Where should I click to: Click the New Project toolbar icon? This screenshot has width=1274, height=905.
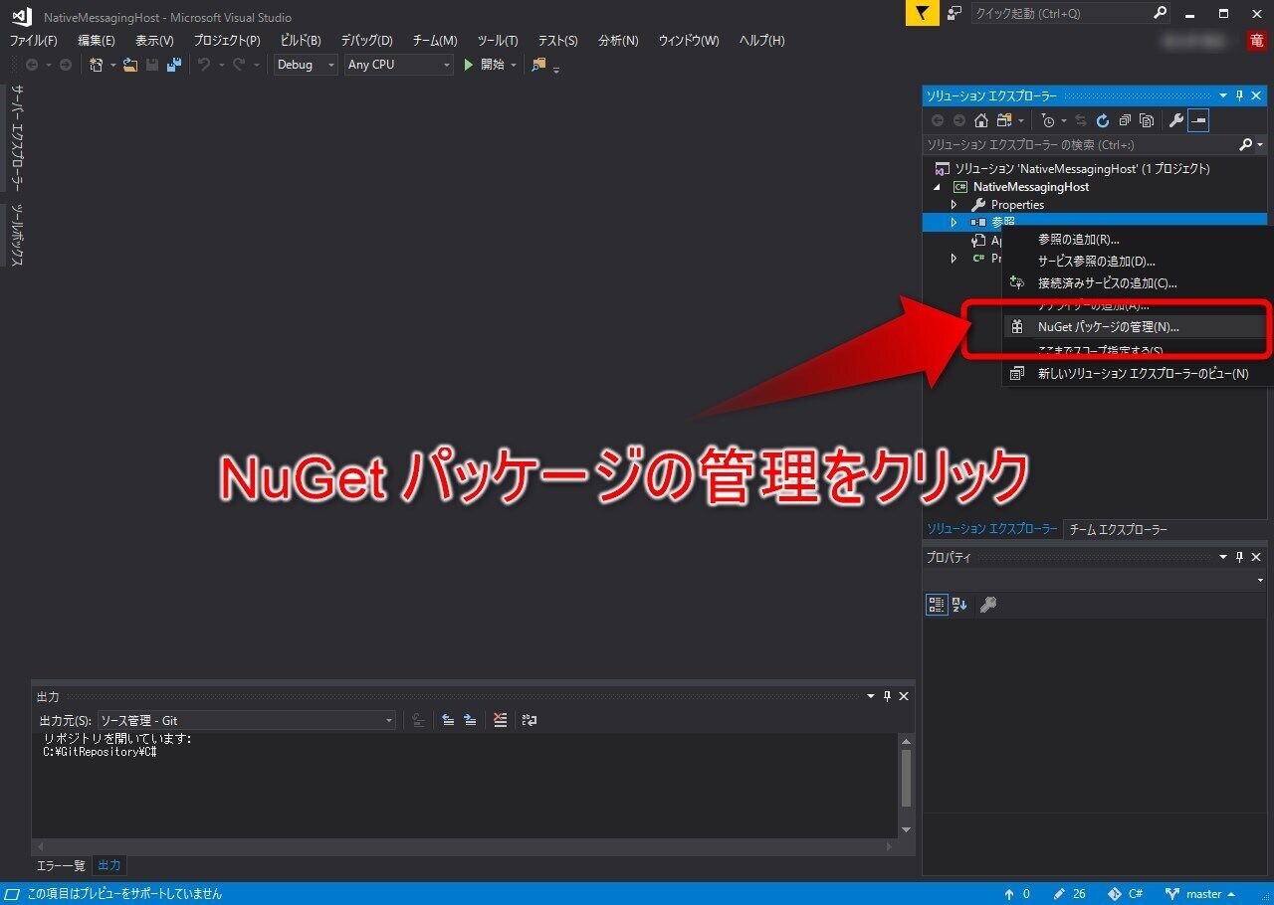(x=97, y=65)
